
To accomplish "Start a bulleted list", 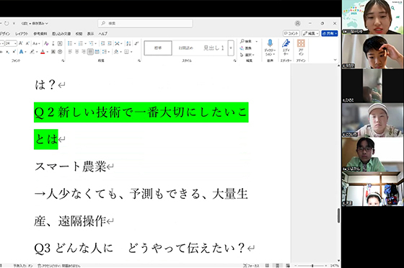I will tap(70, 43).
